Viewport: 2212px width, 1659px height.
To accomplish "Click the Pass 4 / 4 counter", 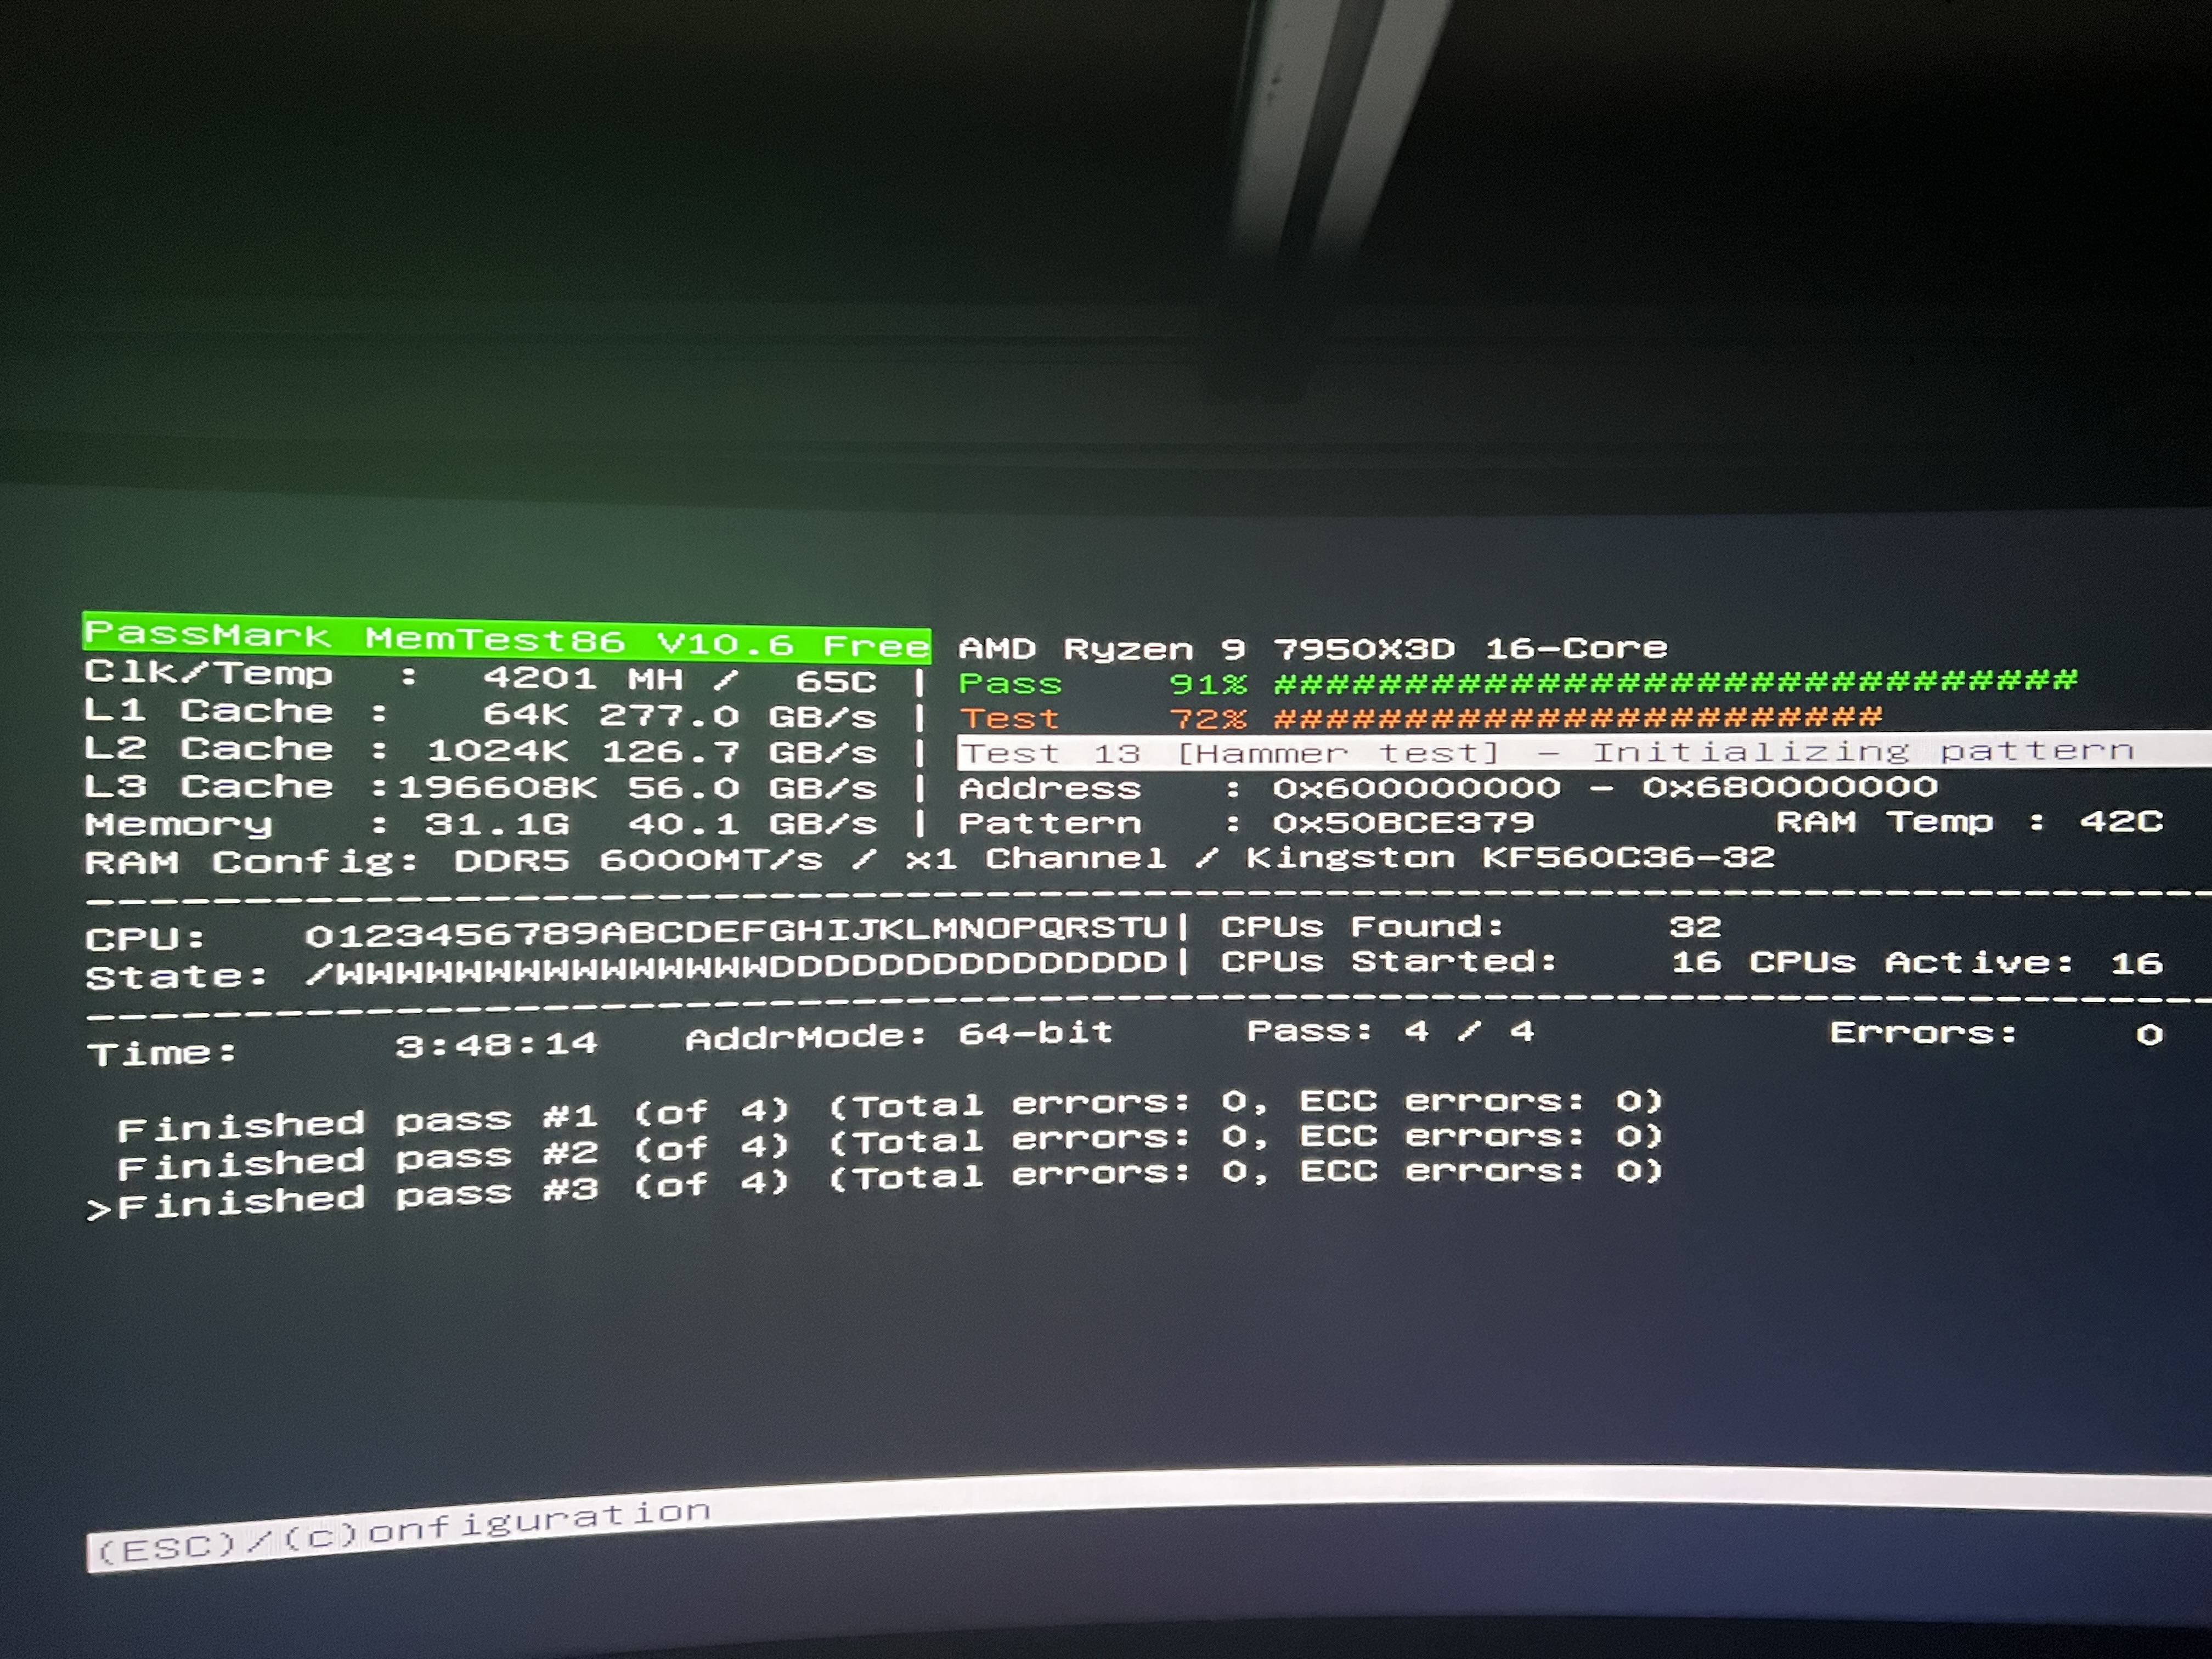I will [1390, 1031].
